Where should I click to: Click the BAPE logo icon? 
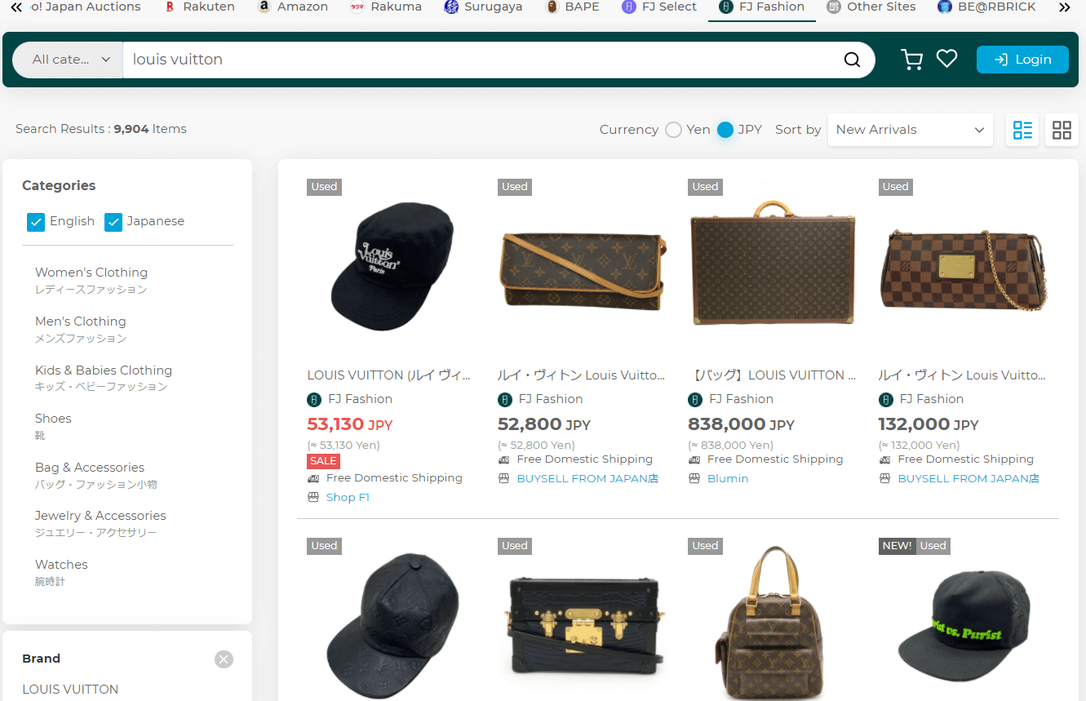551,7
